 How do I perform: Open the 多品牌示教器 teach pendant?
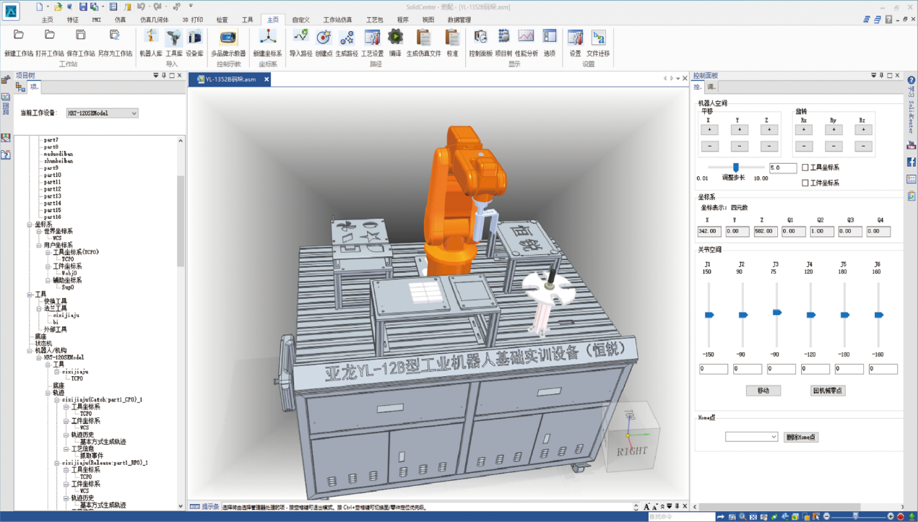coord(228,42)
